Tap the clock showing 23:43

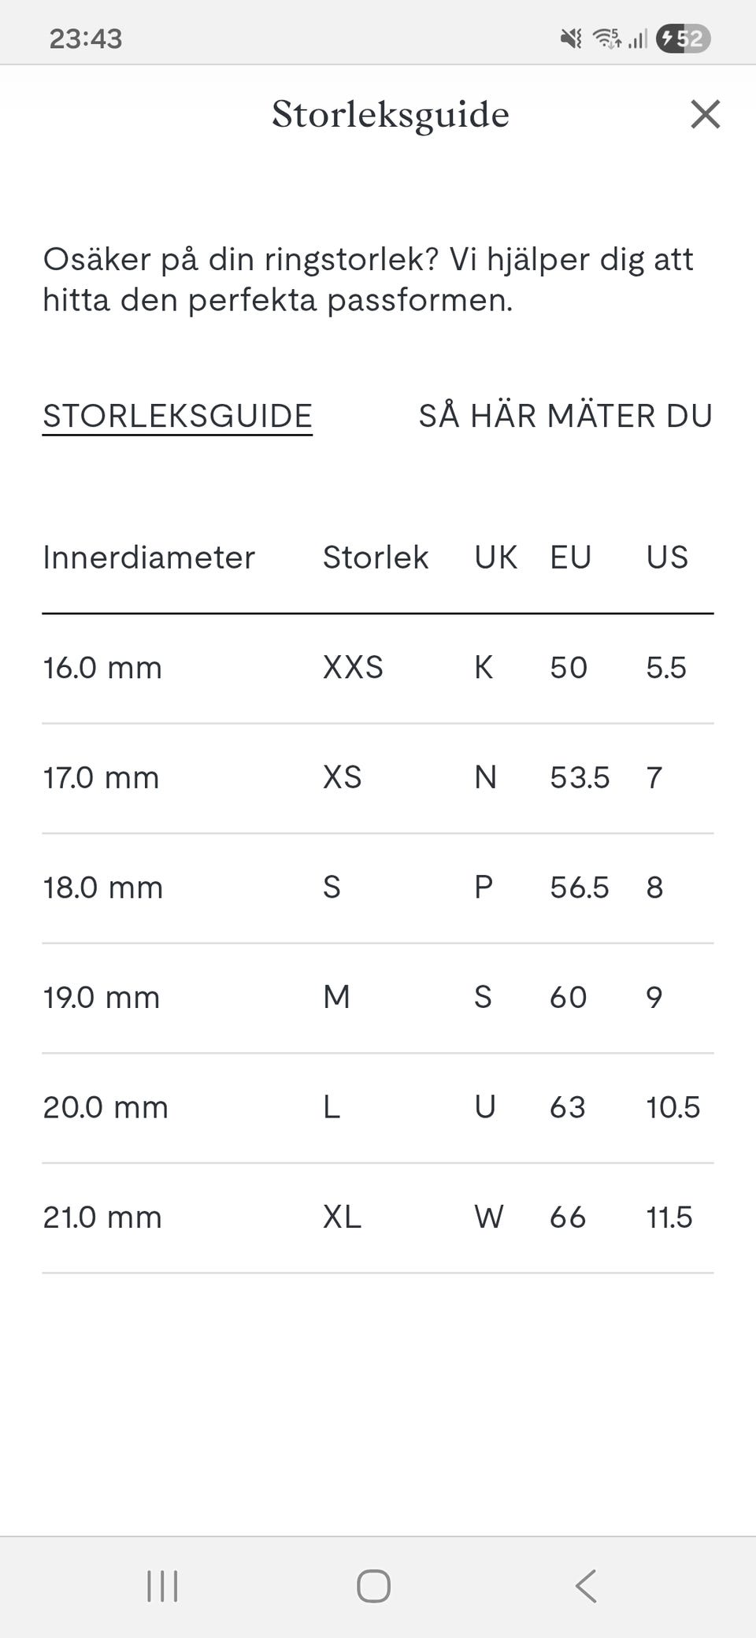(x=86, y=39)
